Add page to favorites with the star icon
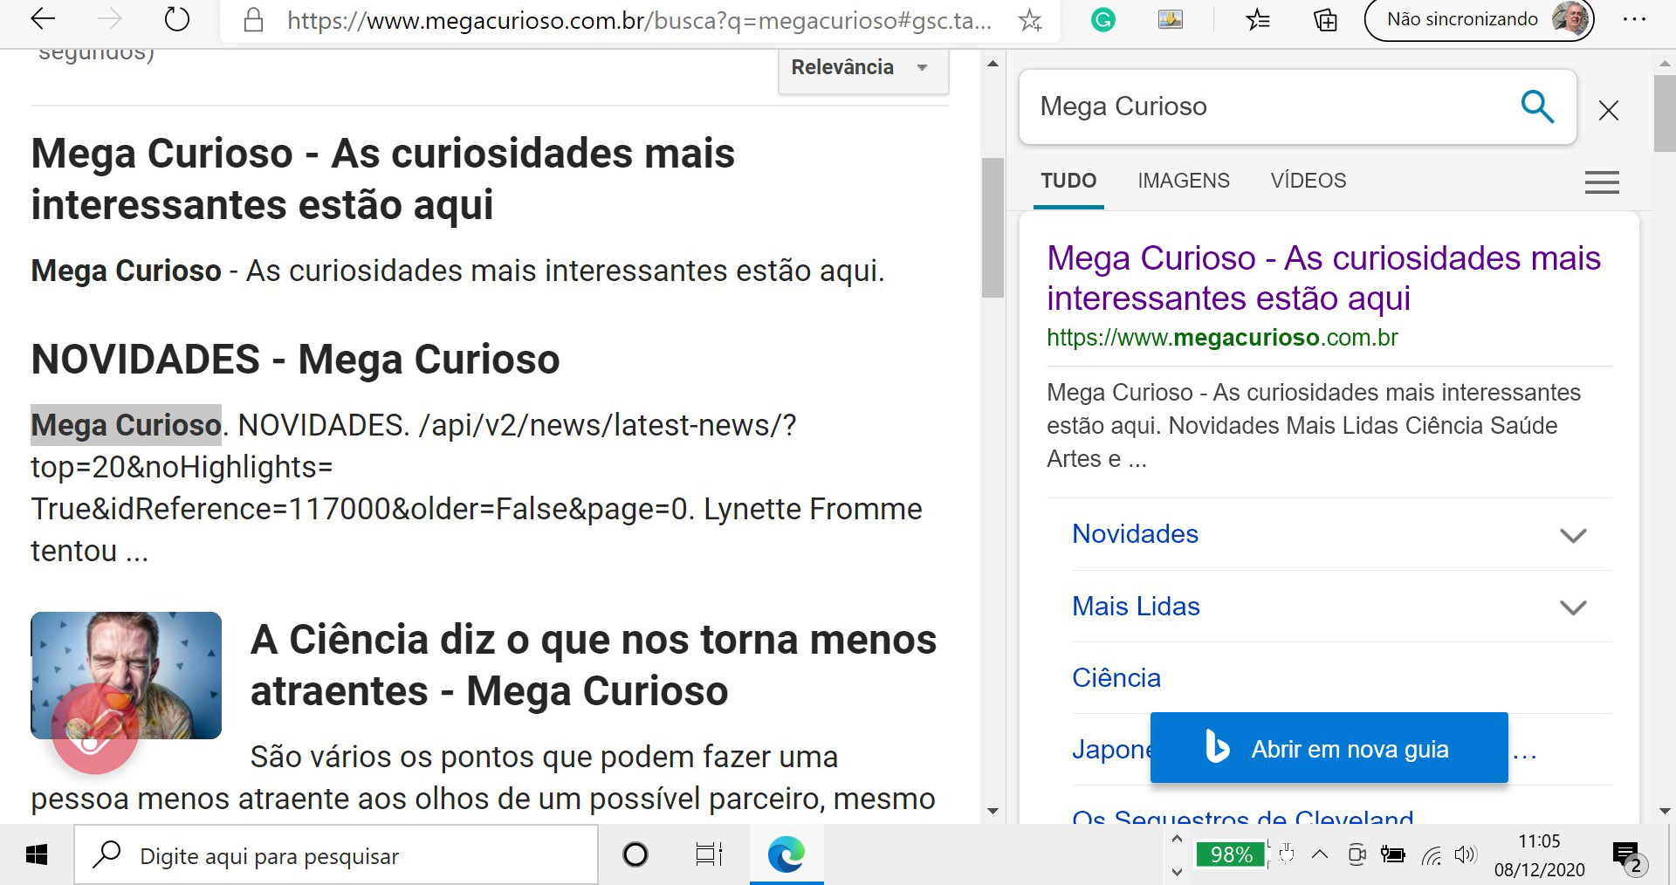Viewport: 1676px width, 885px height. pos(1030,20)
